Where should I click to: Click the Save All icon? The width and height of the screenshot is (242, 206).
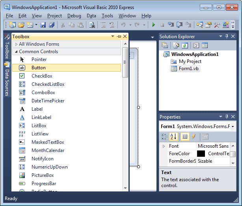52,25
